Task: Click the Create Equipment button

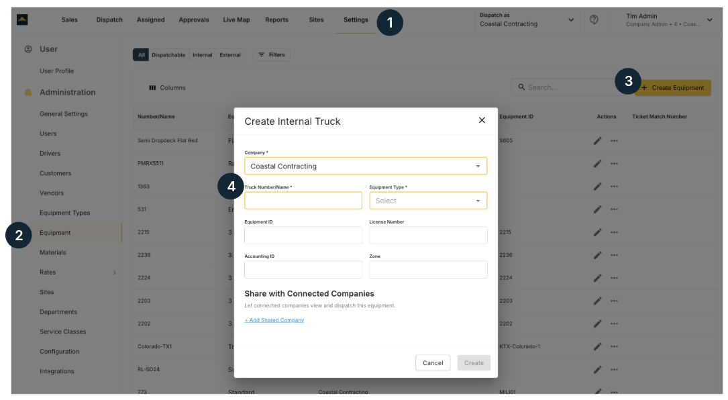Action: coord(673,88)
